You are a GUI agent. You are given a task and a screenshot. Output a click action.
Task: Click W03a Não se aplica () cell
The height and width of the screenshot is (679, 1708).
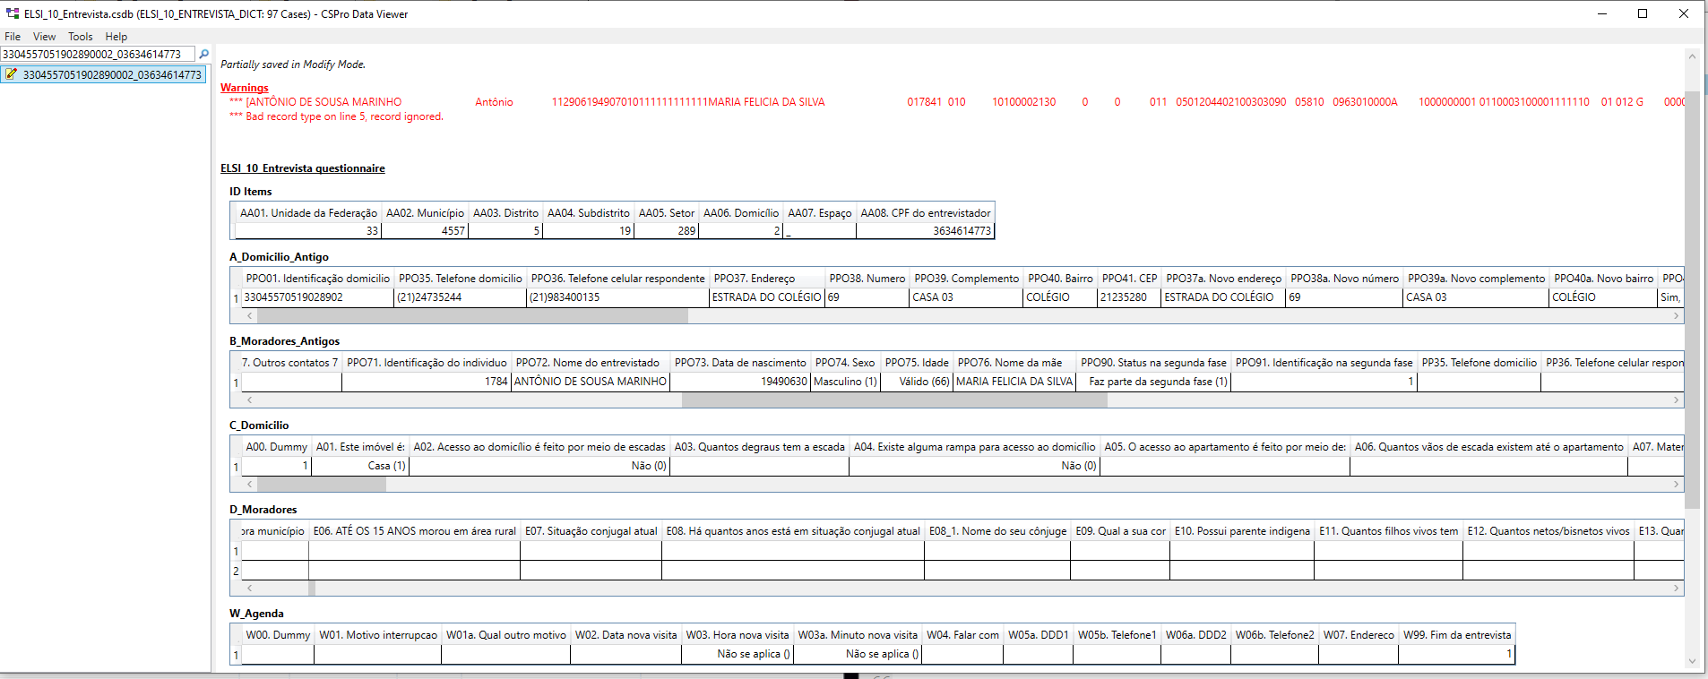pos(858,654)
